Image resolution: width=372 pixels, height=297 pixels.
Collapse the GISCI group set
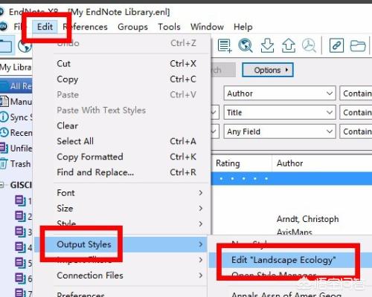[x=2, y=185]
